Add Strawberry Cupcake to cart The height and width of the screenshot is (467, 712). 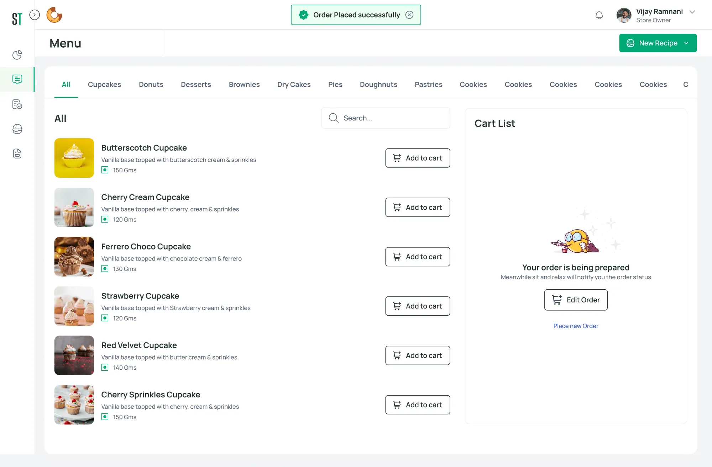point(418,306)
